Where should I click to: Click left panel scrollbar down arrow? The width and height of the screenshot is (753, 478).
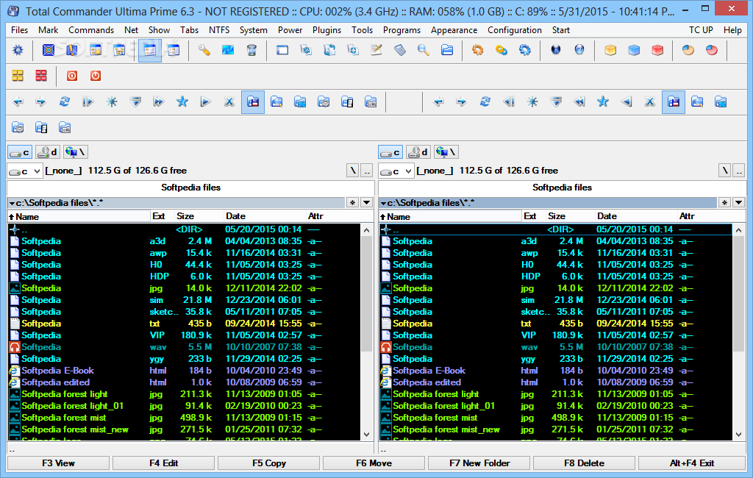(366, 435)
